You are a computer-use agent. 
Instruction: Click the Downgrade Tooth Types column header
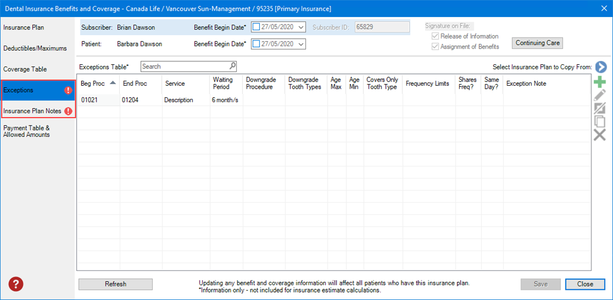click(306, 84)
